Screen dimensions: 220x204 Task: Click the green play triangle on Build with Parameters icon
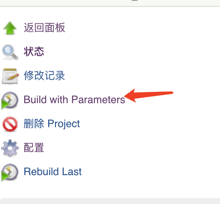(x=5, y=104)
